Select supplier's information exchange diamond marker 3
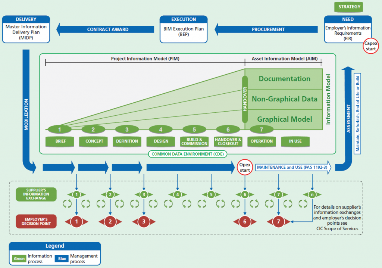Screen dimensions: 382x268 tap(144, 194)
